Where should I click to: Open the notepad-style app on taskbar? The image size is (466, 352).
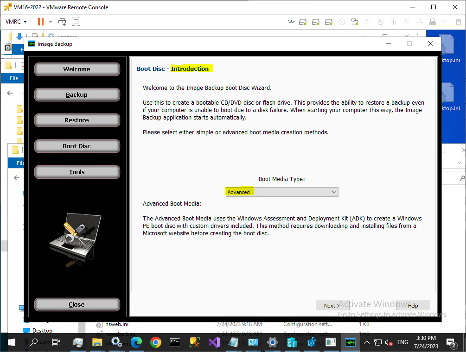(x=234, y=342)
